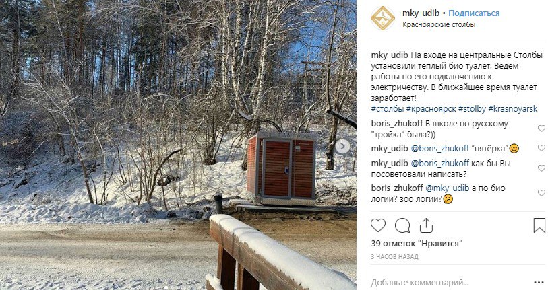
Task: Save the post with the bookmark icon
Action: [x=539, y=225]
